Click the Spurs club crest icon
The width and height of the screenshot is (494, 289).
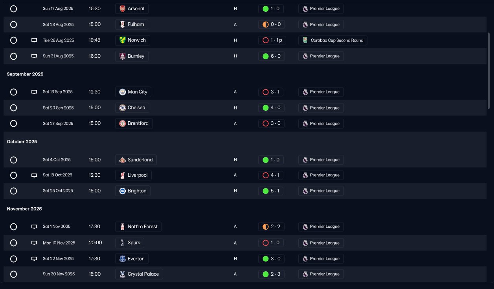(x=123, y=243)
